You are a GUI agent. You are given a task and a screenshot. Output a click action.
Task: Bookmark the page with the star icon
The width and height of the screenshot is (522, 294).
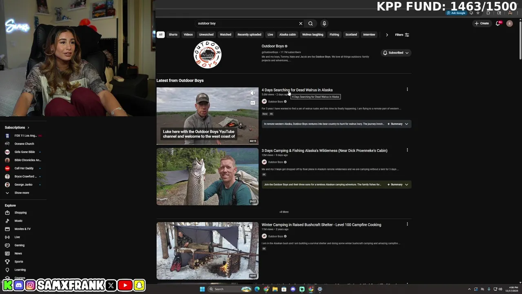coord(478,13)
